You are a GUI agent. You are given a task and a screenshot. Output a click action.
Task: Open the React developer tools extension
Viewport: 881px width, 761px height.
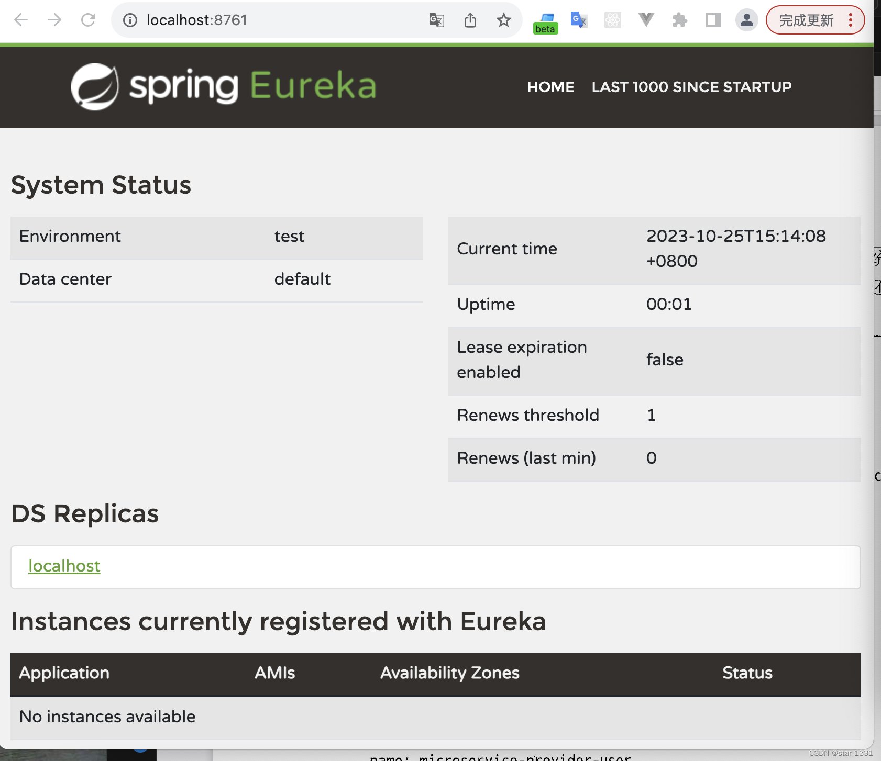pos(612,20)
